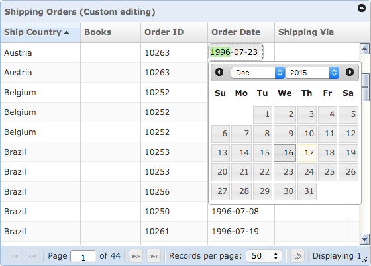Go to the previous page

[32, 256]
